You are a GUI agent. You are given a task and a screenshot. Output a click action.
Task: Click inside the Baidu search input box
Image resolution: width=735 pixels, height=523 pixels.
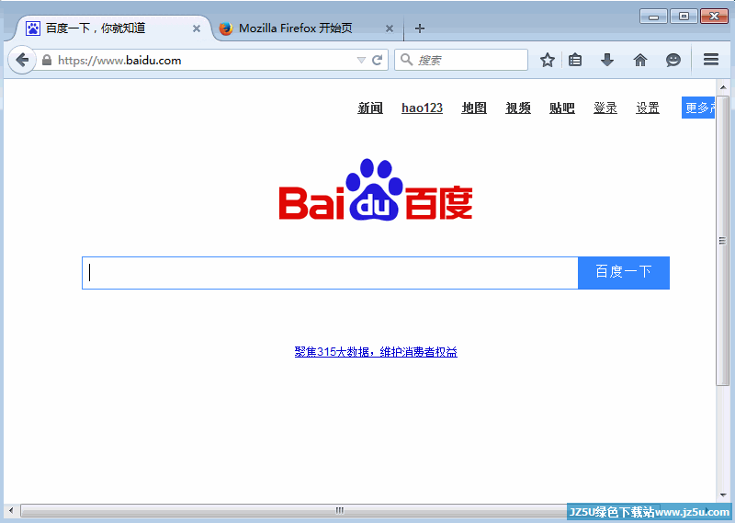click(x=330, y=273)
